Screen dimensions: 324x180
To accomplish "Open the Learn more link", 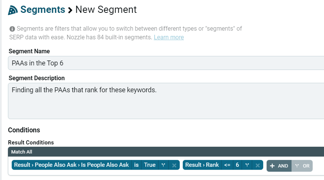I will pyautogui.click(x=169, y=37).
